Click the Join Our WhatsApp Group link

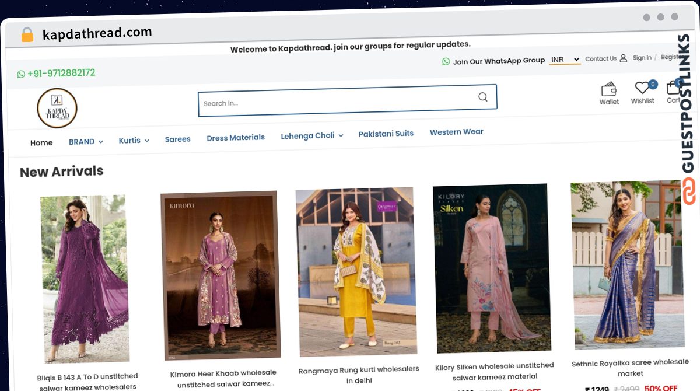pyautogui.click(x=499, y=61)
